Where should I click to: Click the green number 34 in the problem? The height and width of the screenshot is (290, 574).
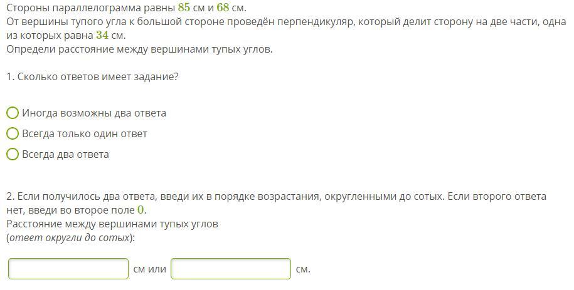102,36
